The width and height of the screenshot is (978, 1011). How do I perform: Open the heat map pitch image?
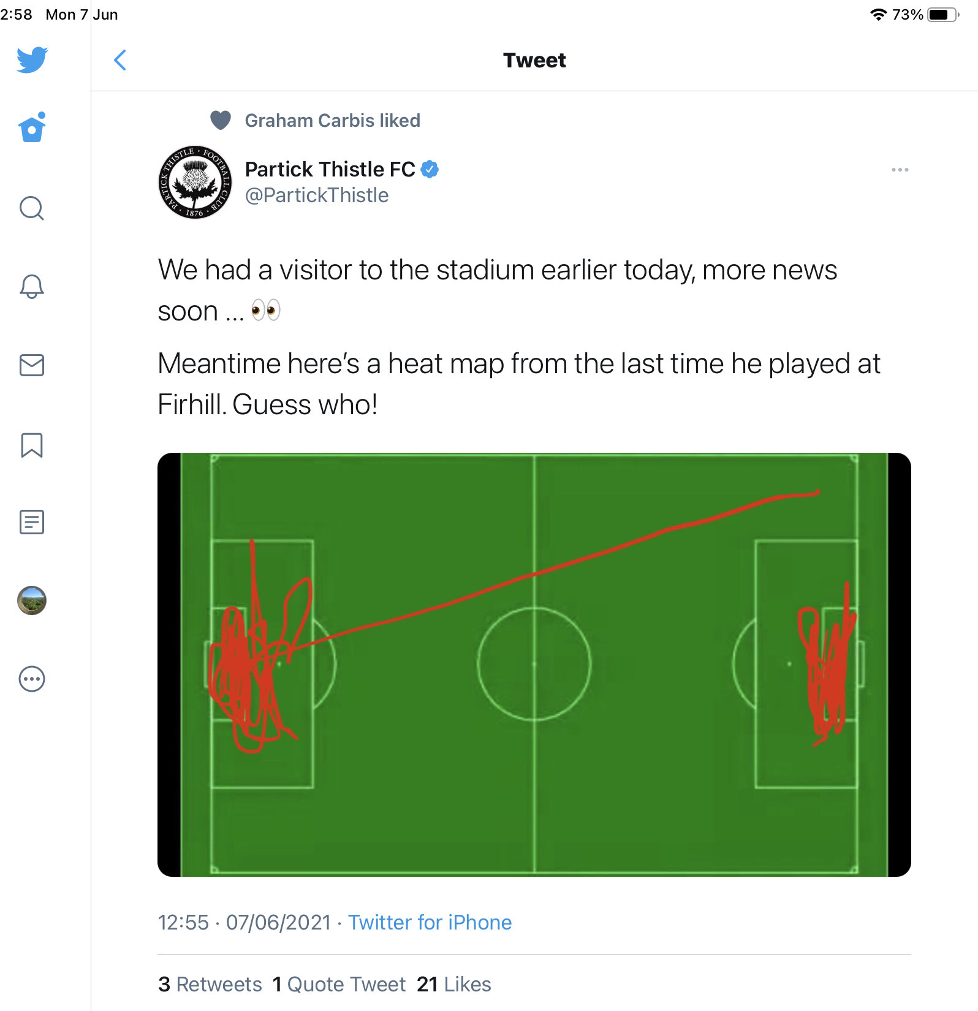pyautogui.click(x=534, y=665)
